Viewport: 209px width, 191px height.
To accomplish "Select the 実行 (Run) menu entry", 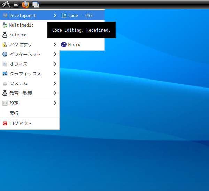I will coord(30,113).
